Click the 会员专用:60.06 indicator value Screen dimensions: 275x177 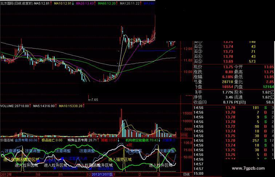26,140
